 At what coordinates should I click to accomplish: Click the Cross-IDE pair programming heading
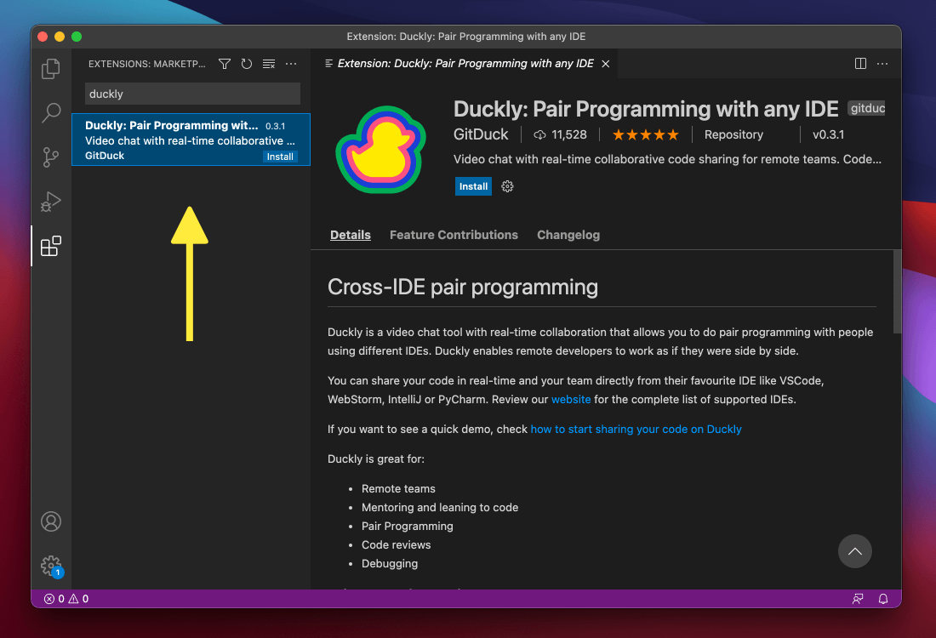coord(463,287)
